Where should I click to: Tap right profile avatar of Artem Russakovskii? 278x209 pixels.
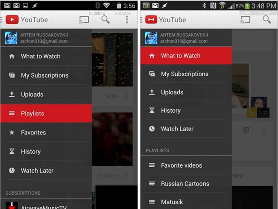(151, 38)
